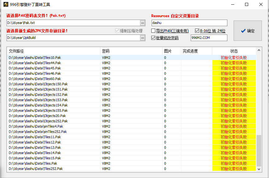Click the 完成进度 column header
The image size is (269, 178).
pyautogui.click(x=196, y=51)
